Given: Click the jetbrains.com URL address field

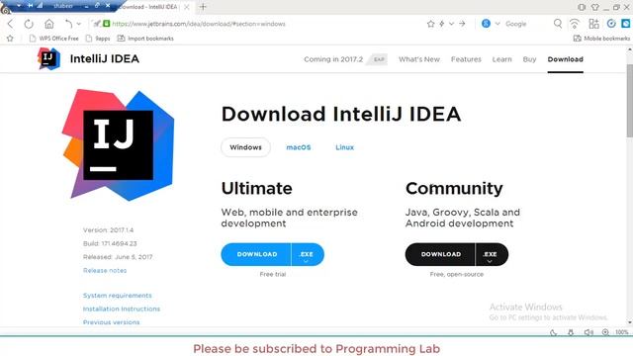Looking at the screenshot, I should (199, 24).
